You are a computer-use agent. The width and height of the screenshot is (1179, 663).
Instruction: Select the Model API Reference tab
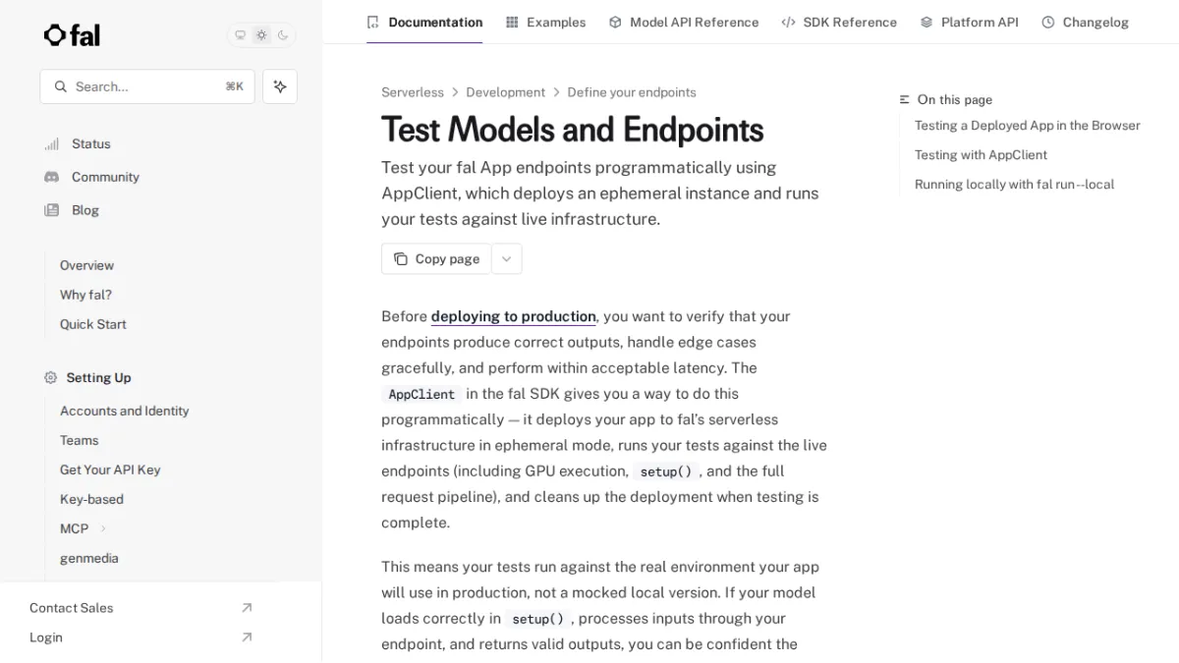click(684, 22)
